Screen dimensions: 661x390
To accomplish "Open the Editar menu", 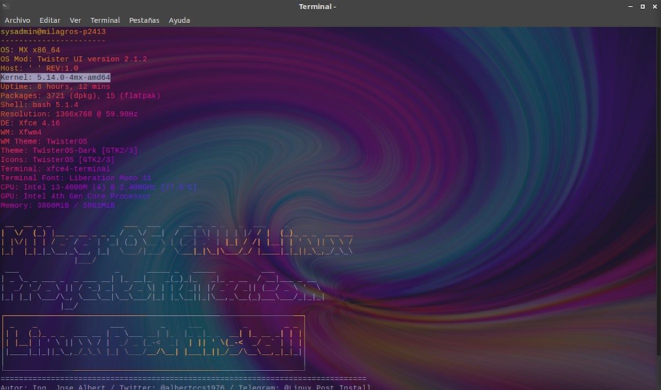I will (50, 20).
